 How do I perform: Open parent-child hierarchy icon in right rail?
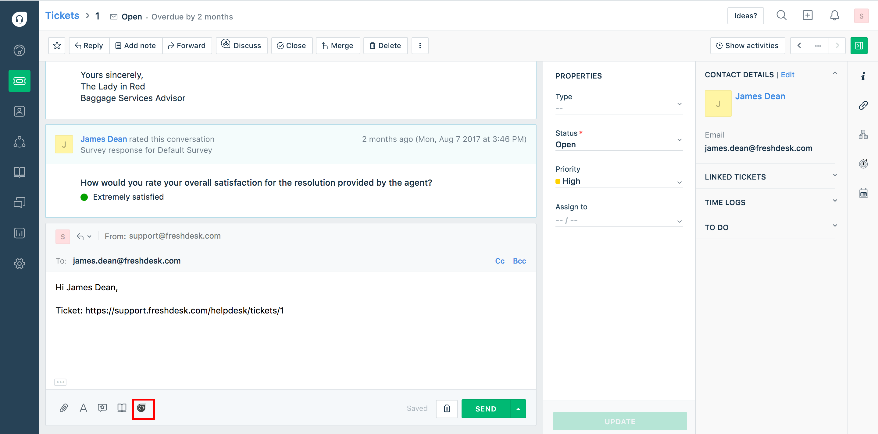863,135
